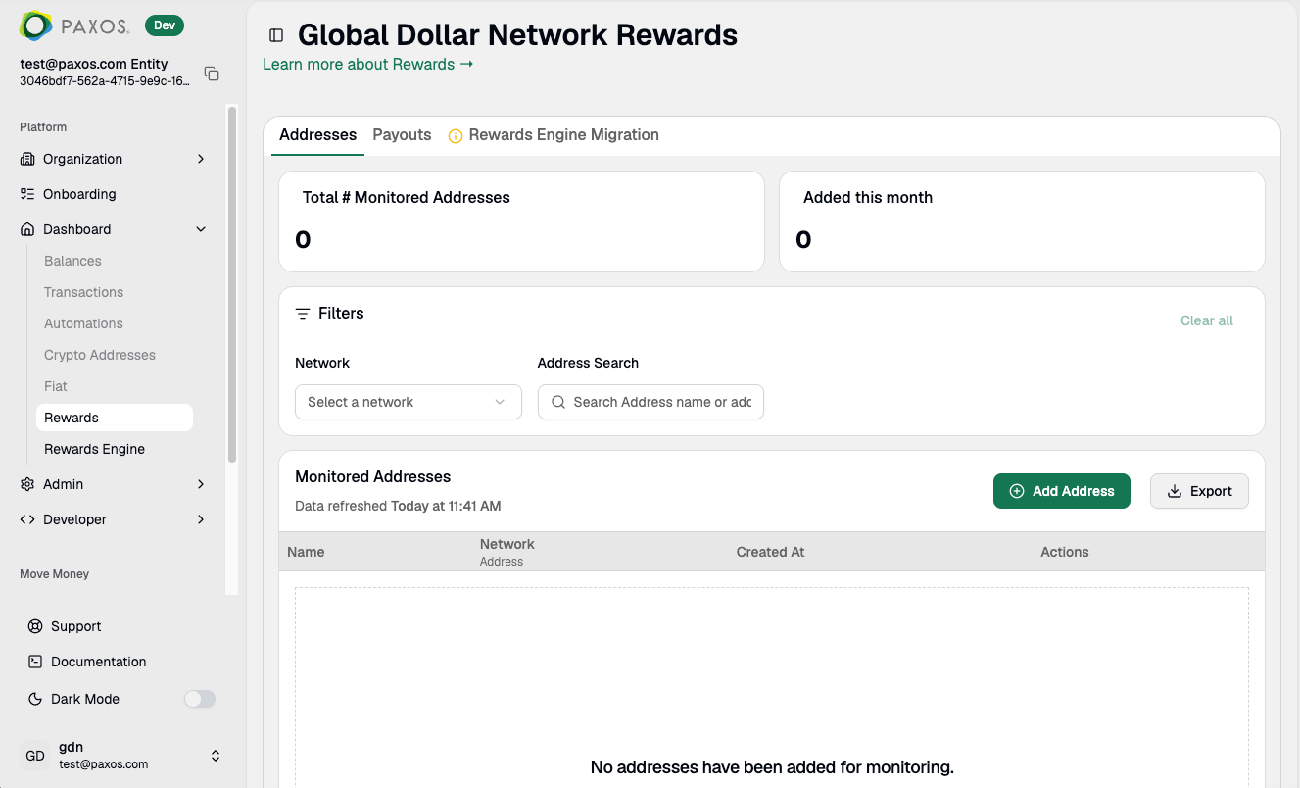Screen dimensions: 1300x788
Task: Open Balances in the sidebar
Action: tap(72, 261)
